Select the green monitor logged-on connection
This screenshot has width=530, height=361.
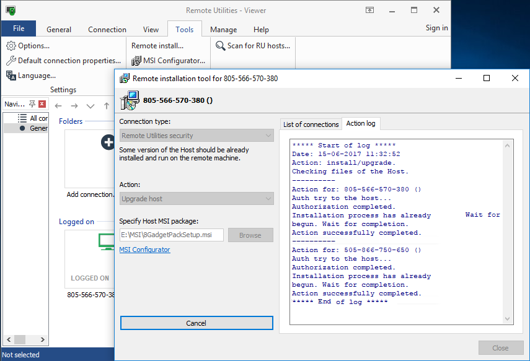coord(107,241)
